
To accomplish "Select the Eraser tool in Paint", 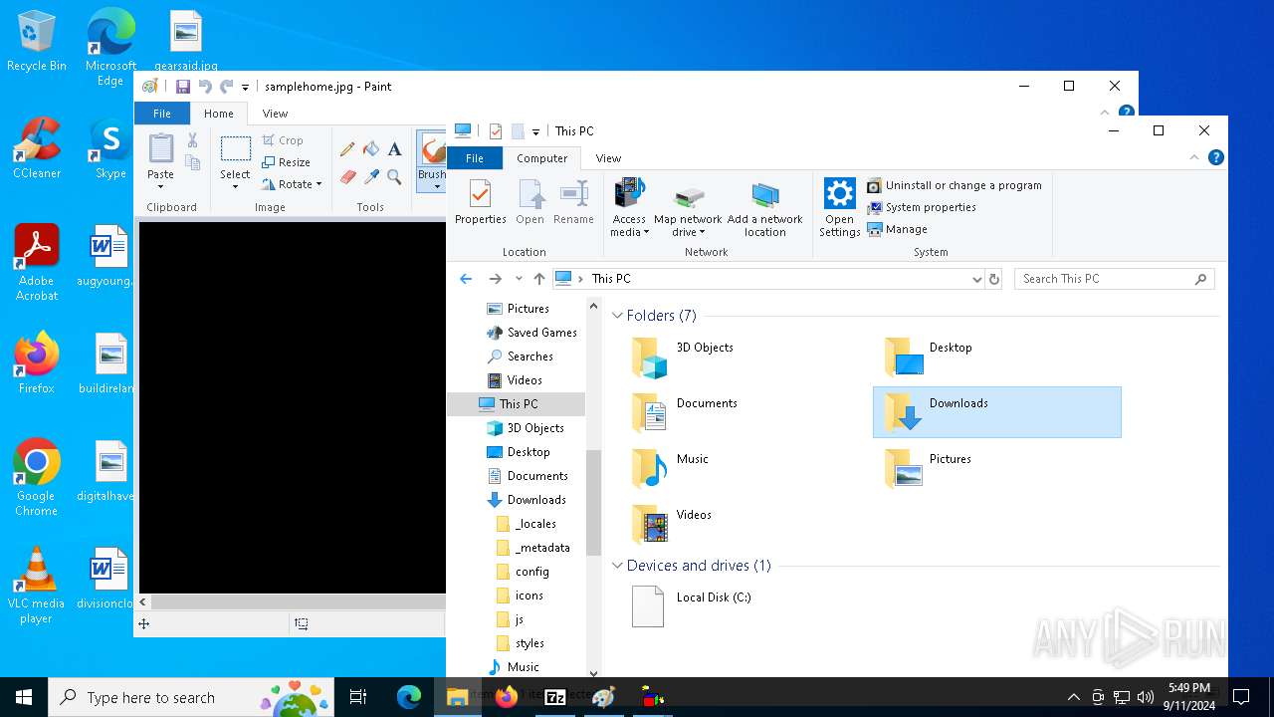I will [x=347, y=177].
